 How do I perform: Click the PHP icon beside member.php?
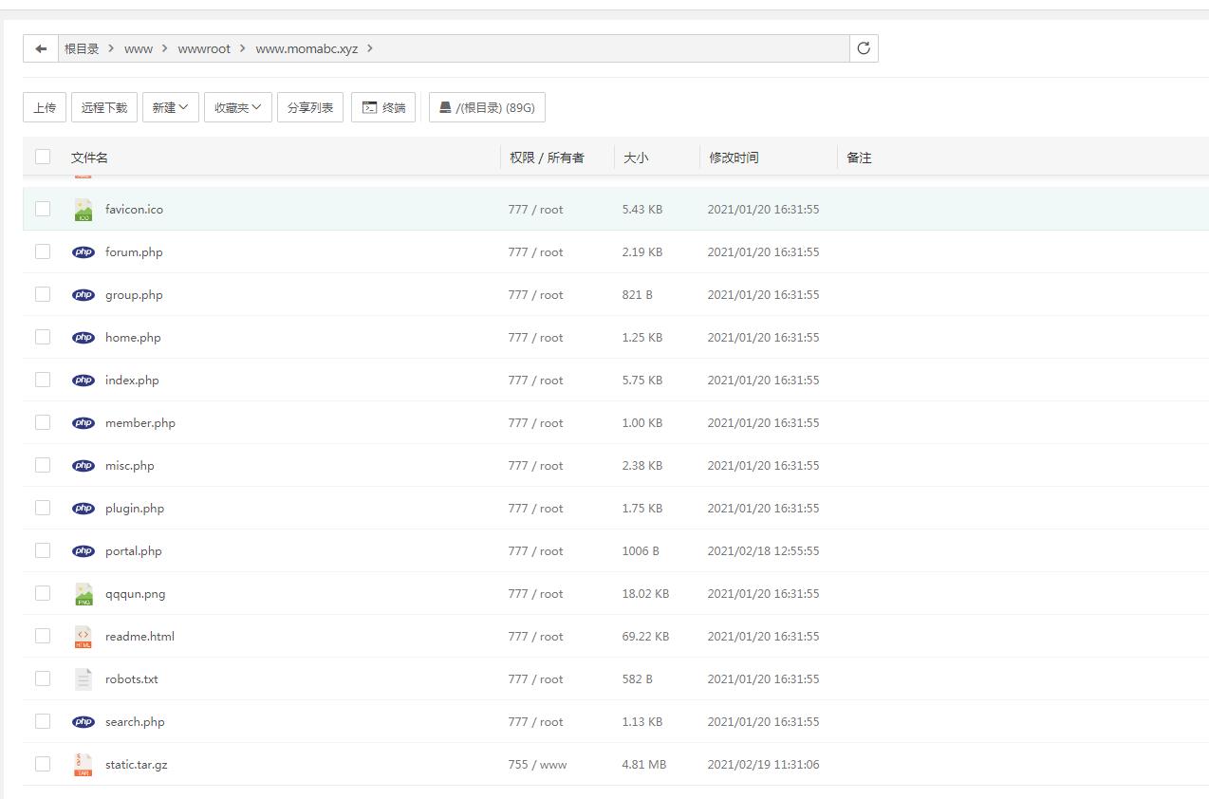[84, 423]
